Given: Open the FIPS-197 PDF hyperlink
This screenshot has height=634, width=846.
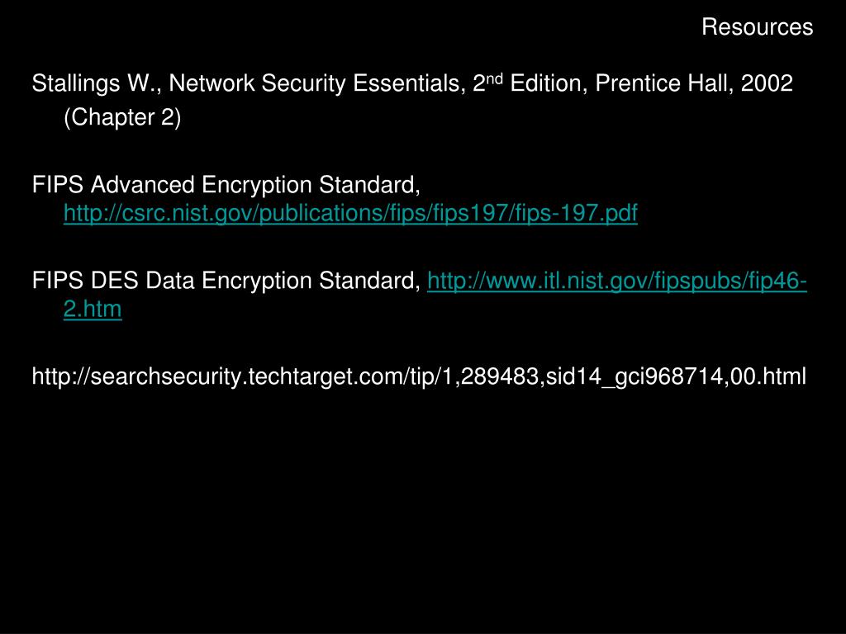Looking at the screenshot, I should click(x=350, y=213).
